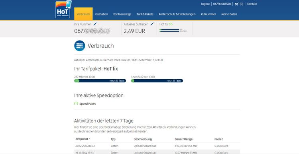Open Meine Daten section
The width and height of the screenshot is (299, 154).
229,14
